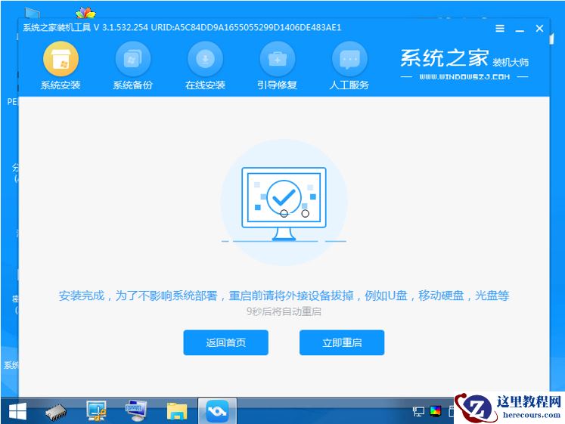Click the 立即重启 restart now button

pos(342,342)
